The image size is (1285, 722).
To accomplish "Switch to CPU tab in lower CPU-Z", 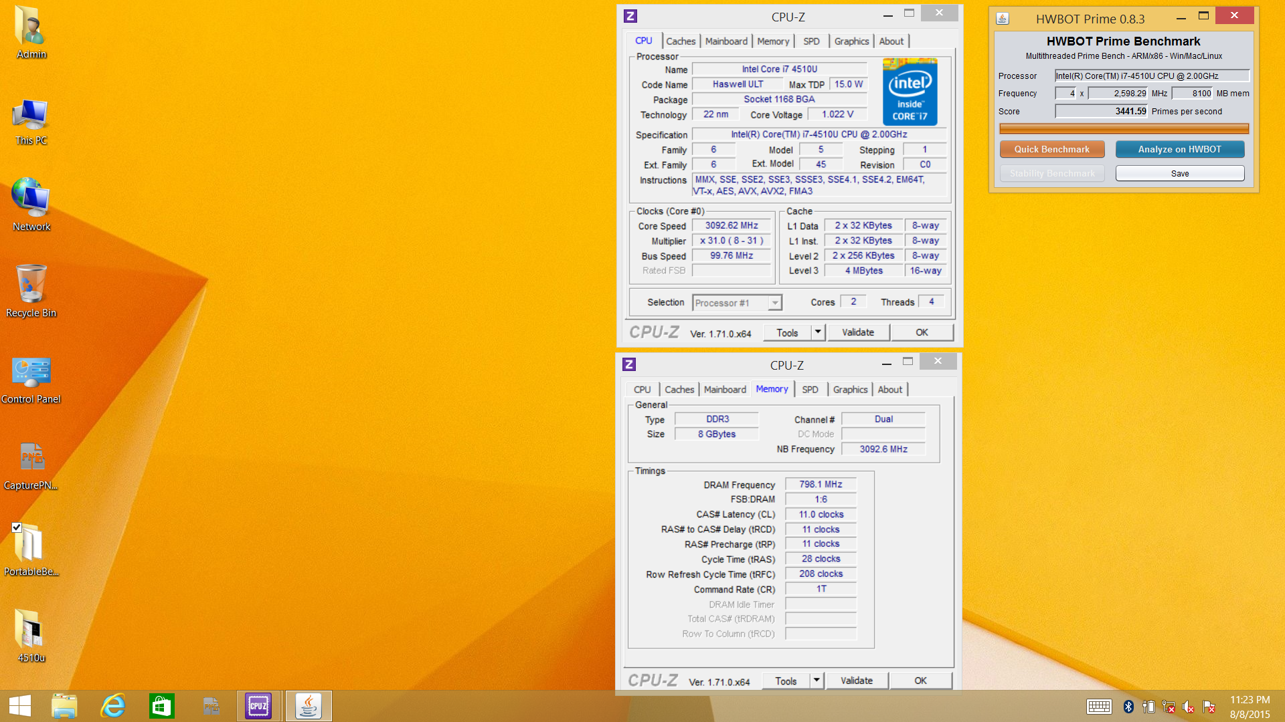I will 642,389.
